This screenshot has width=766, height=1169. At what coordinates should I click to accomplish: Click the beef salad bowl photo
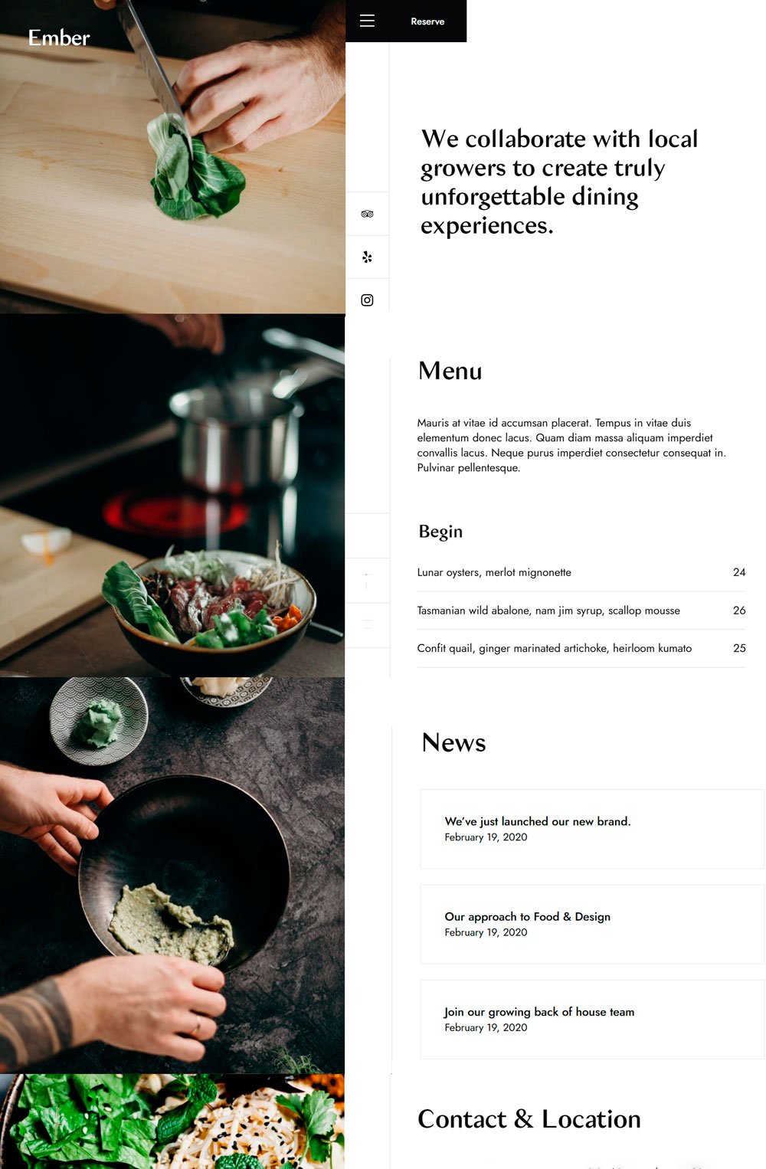click(x=172, y=496)
